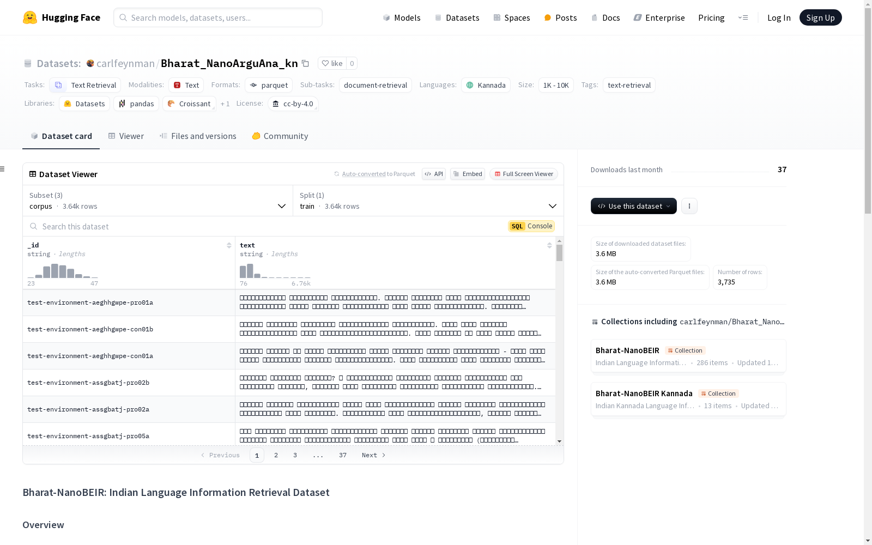Open Models in the top navigation
Screen dimensions: 872x545
(402, 17)
